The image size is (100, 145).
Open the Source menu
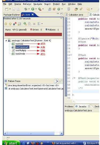point(18,4)
